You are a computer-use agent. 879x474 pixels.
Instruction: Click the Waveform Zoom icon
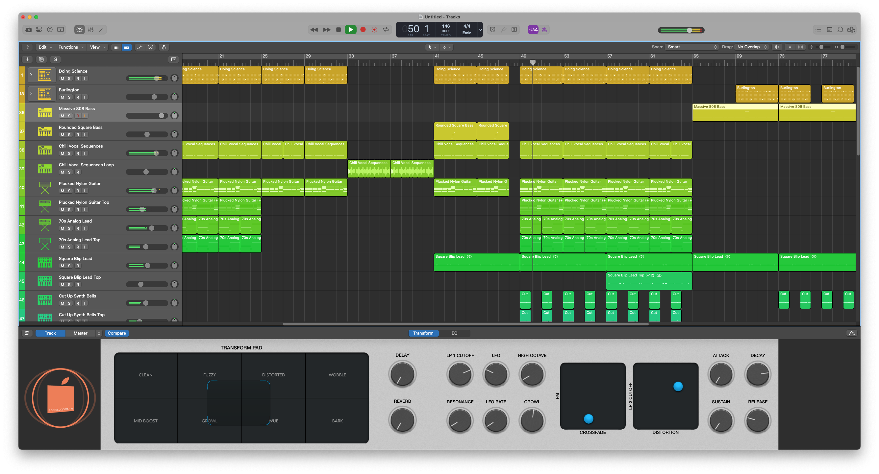777,47
